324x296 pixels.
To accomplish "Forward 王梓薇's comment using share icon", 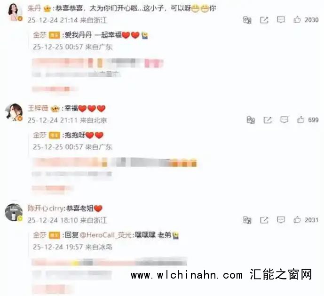I will point(268,120).
